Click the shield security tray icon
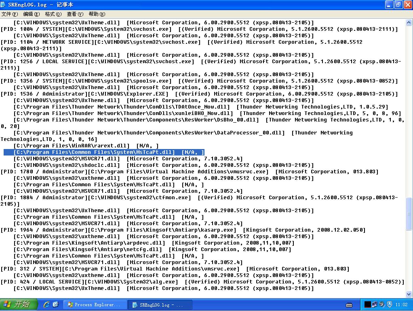This screenshot has width=413, height=311. point(390,305)
